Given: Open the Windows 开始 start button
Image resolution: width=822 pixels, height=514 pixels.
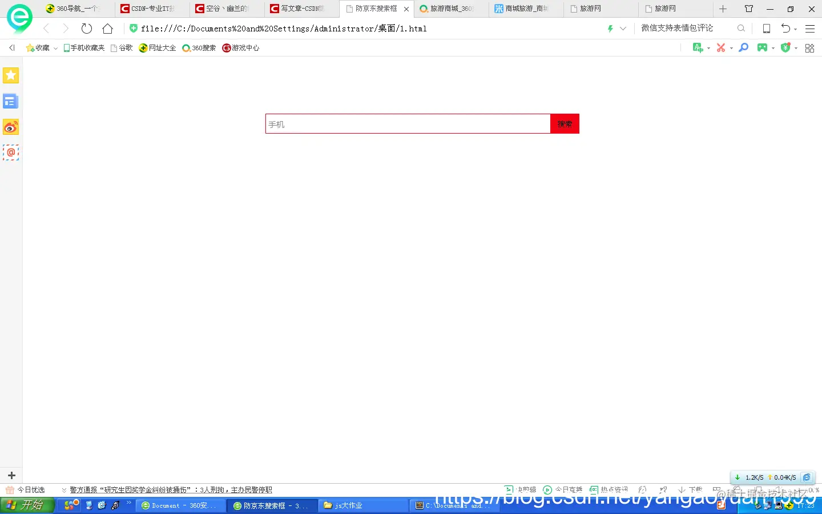Looking at the screenshot, I should (27, 505).
